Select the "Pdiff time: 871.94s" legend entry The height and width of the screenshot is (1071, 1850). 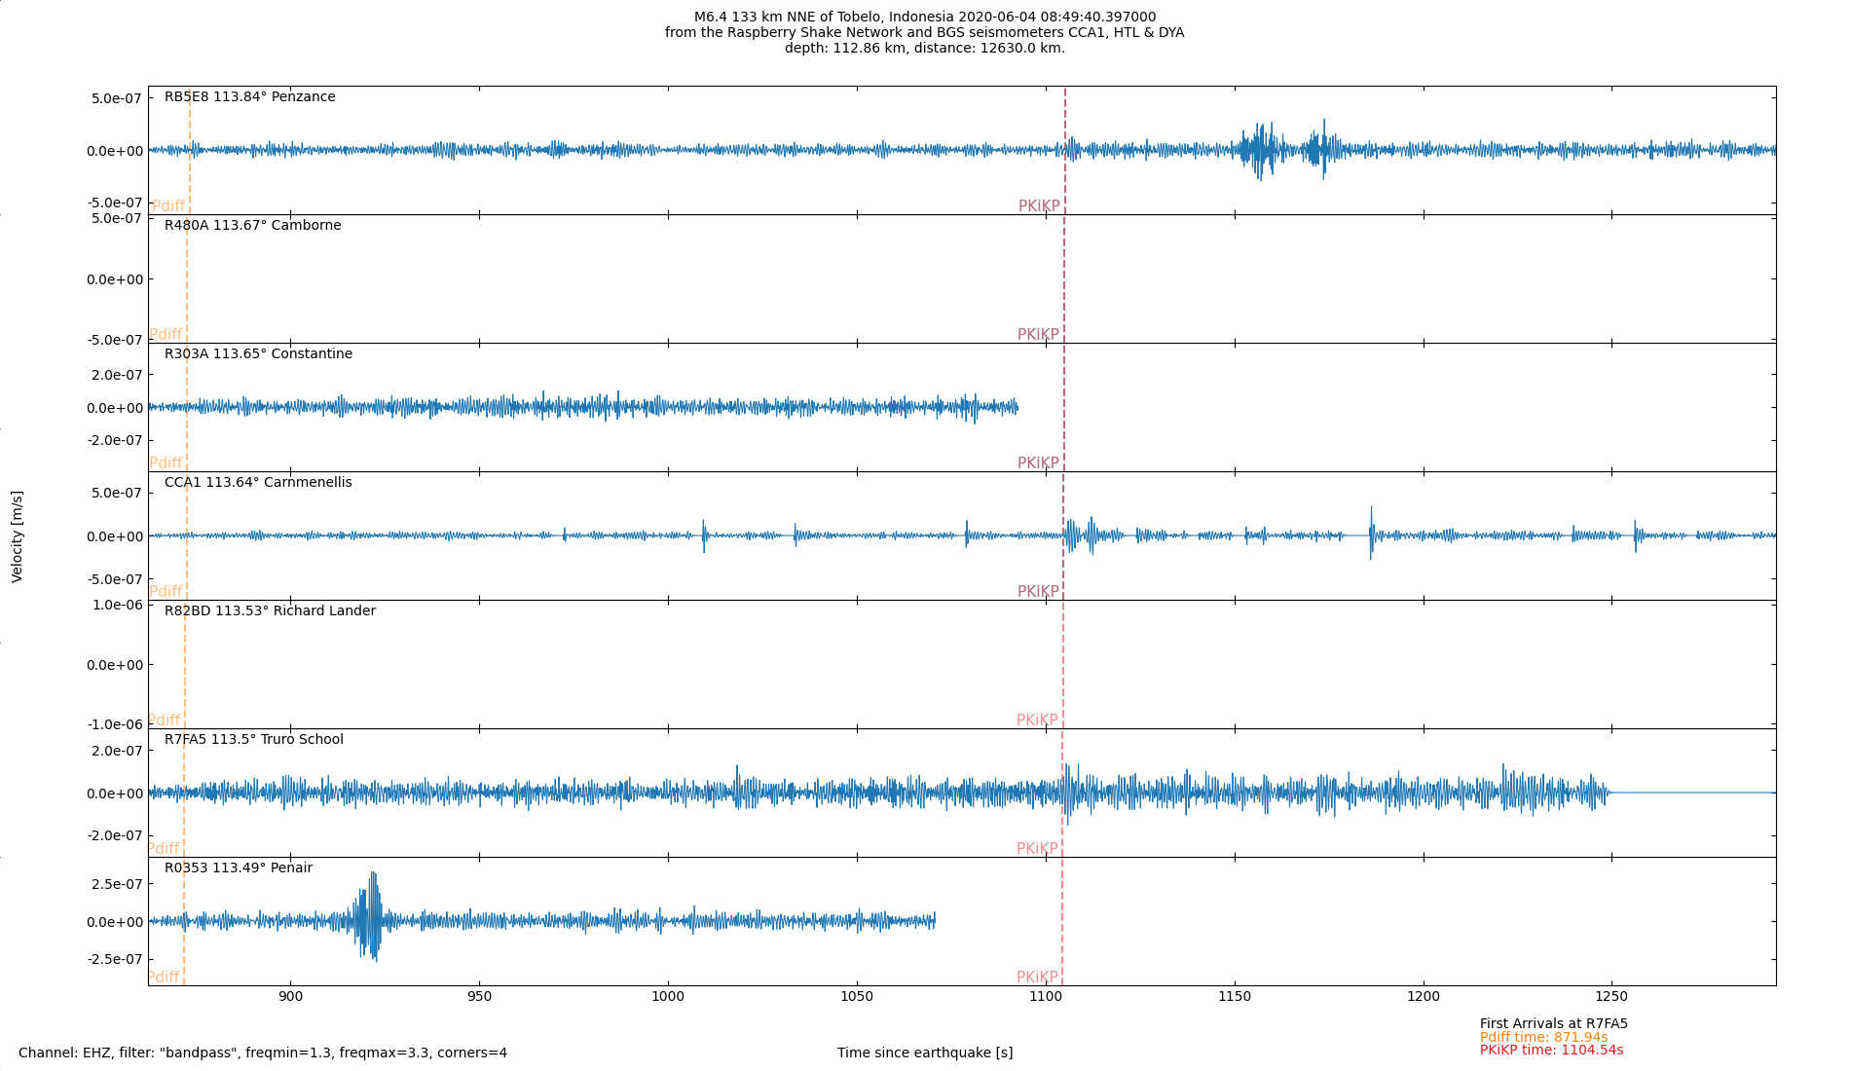[1544, 1038]
